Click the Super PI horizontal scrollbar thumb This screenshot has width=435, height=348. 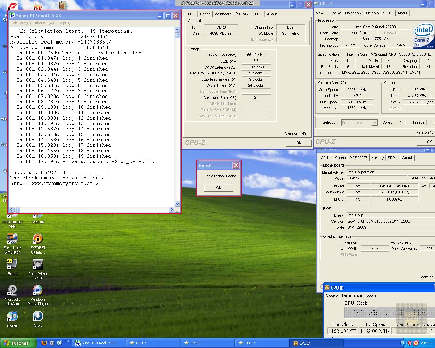[17, 210]
